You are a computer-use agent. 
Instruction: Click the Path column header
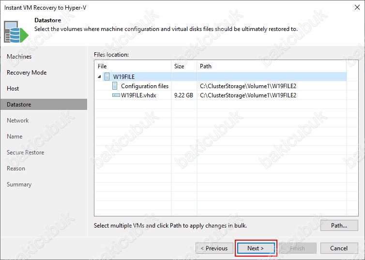coord(272,66)
